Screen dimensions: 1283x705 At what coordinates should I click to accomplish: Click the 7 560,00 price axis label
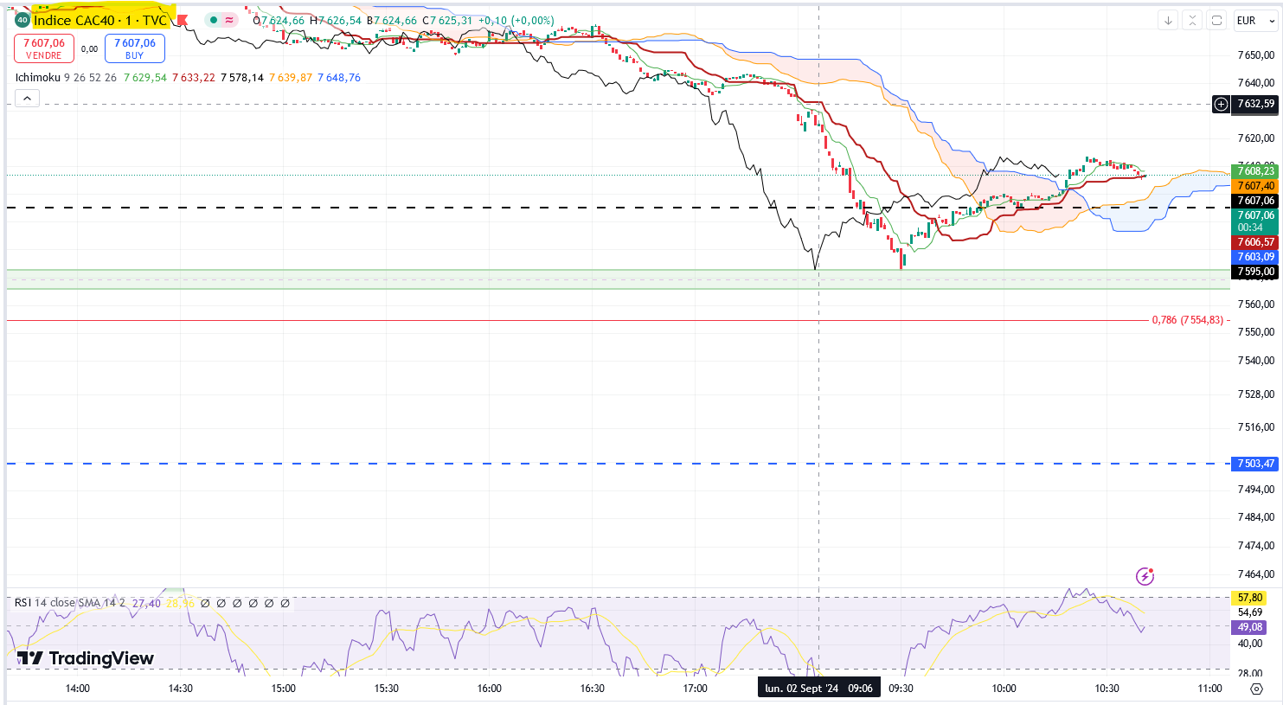click(x=1256, y=304)
